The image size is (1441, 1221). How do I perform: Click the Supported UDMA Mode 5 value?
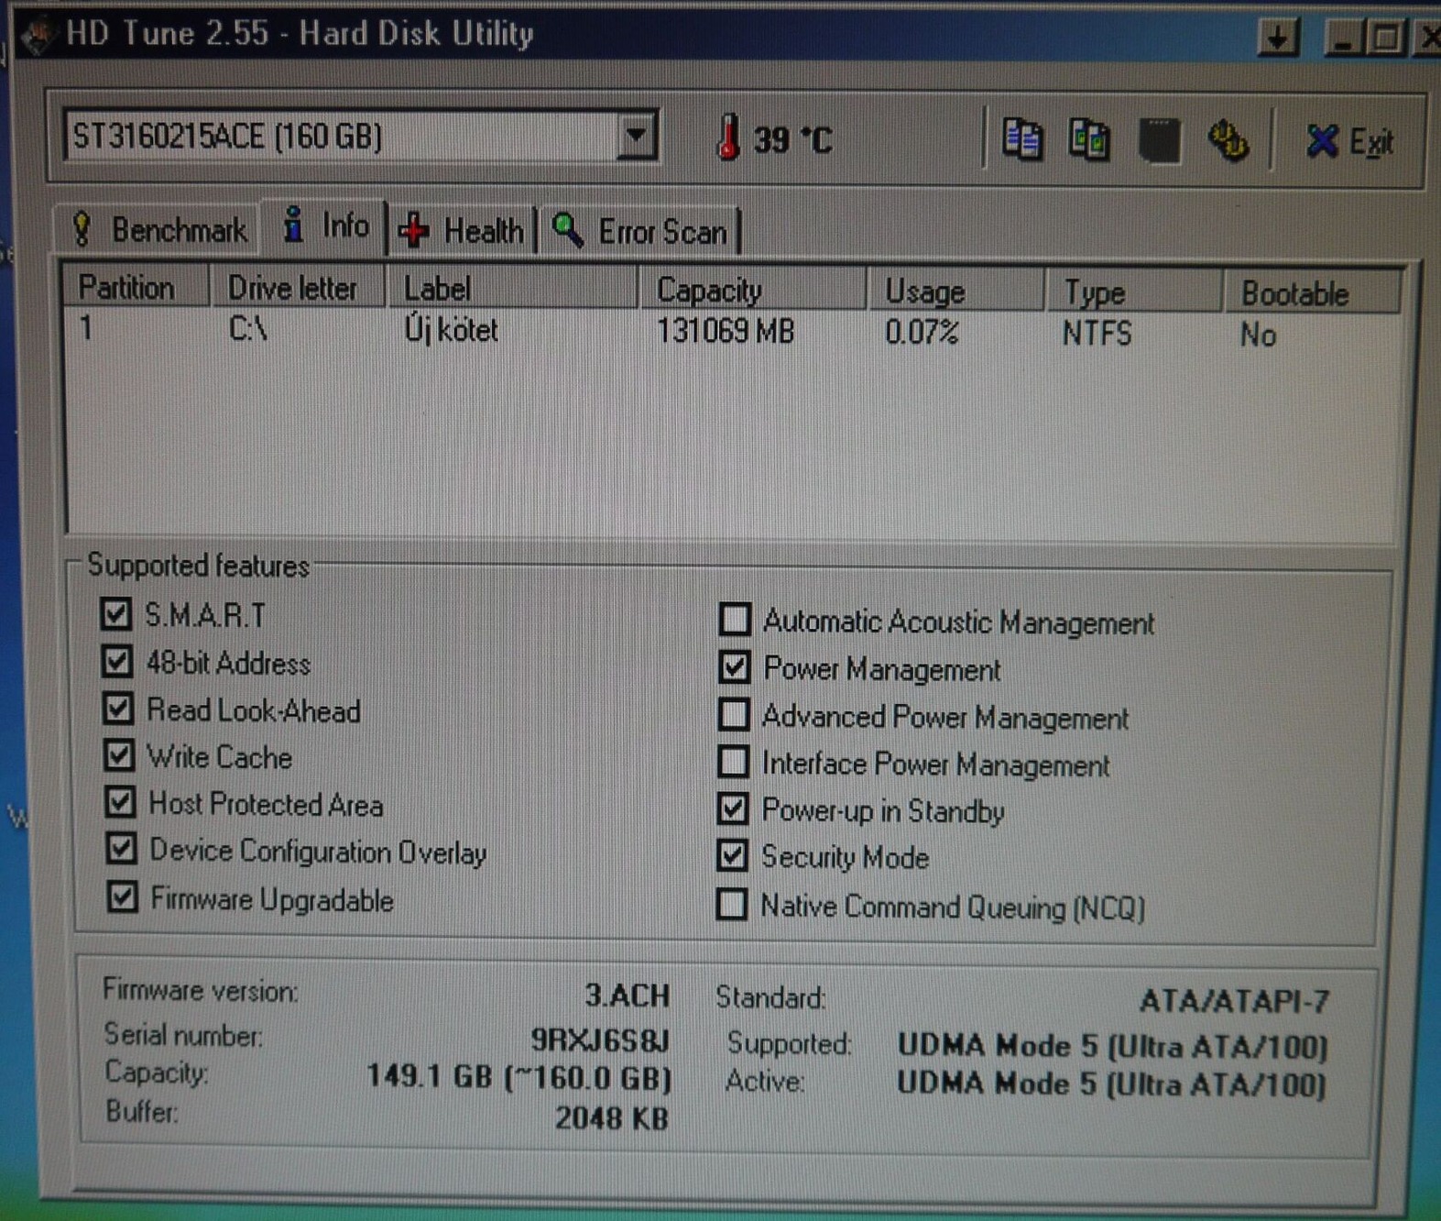pyautogui.click(x=1112, y=1046)
